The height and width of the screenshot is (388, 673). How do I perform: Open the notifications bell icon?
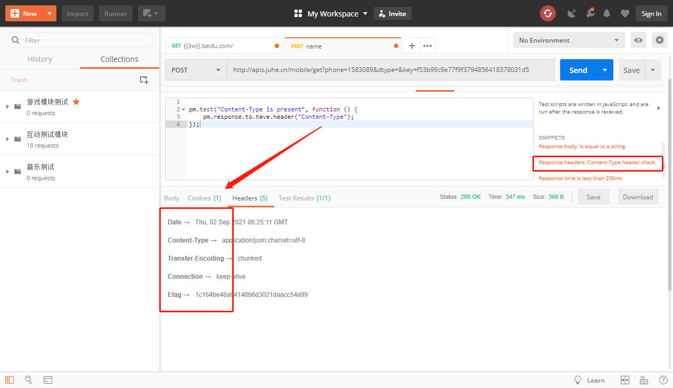(606, 14)
